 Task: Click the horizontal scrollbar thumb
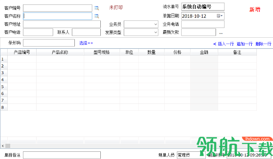coord(8,146)
